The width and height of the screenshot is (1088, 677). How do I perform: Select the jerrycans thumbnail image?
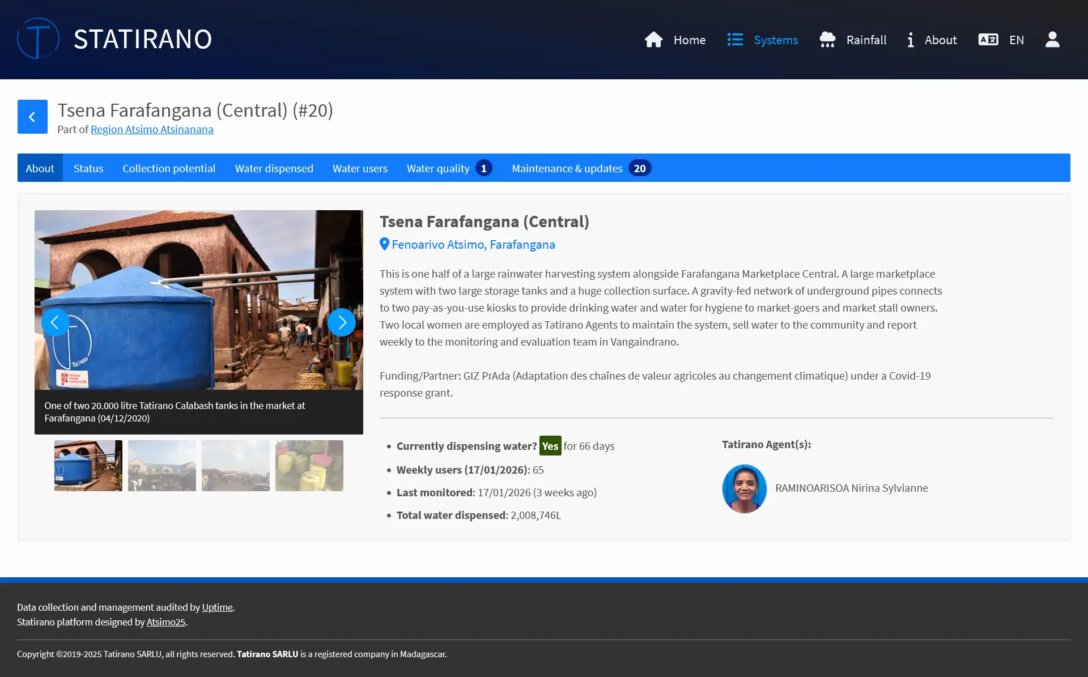(x=309, y=466)
